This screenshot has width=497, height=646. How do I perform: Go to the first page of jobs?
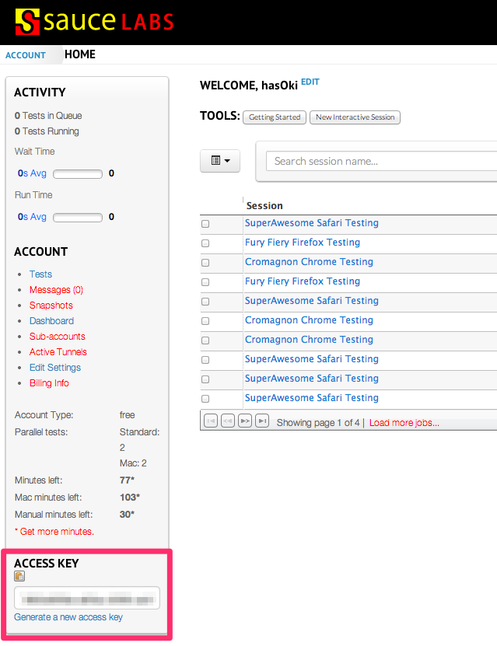pyautogui.click(x=211, y=421)
